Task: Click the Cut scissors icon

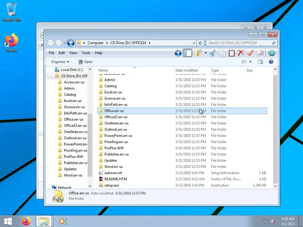Action: 213,53
